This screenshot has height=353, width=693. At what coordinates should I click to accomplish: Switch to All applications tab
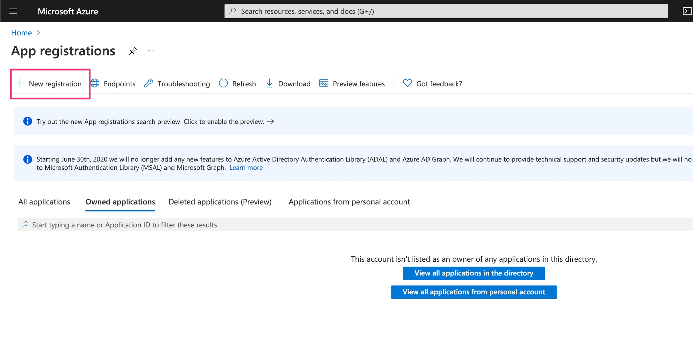click(x=44, y=202)
